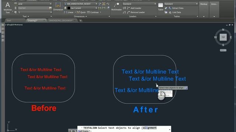Click the S direction on the compass

point(223,45)
